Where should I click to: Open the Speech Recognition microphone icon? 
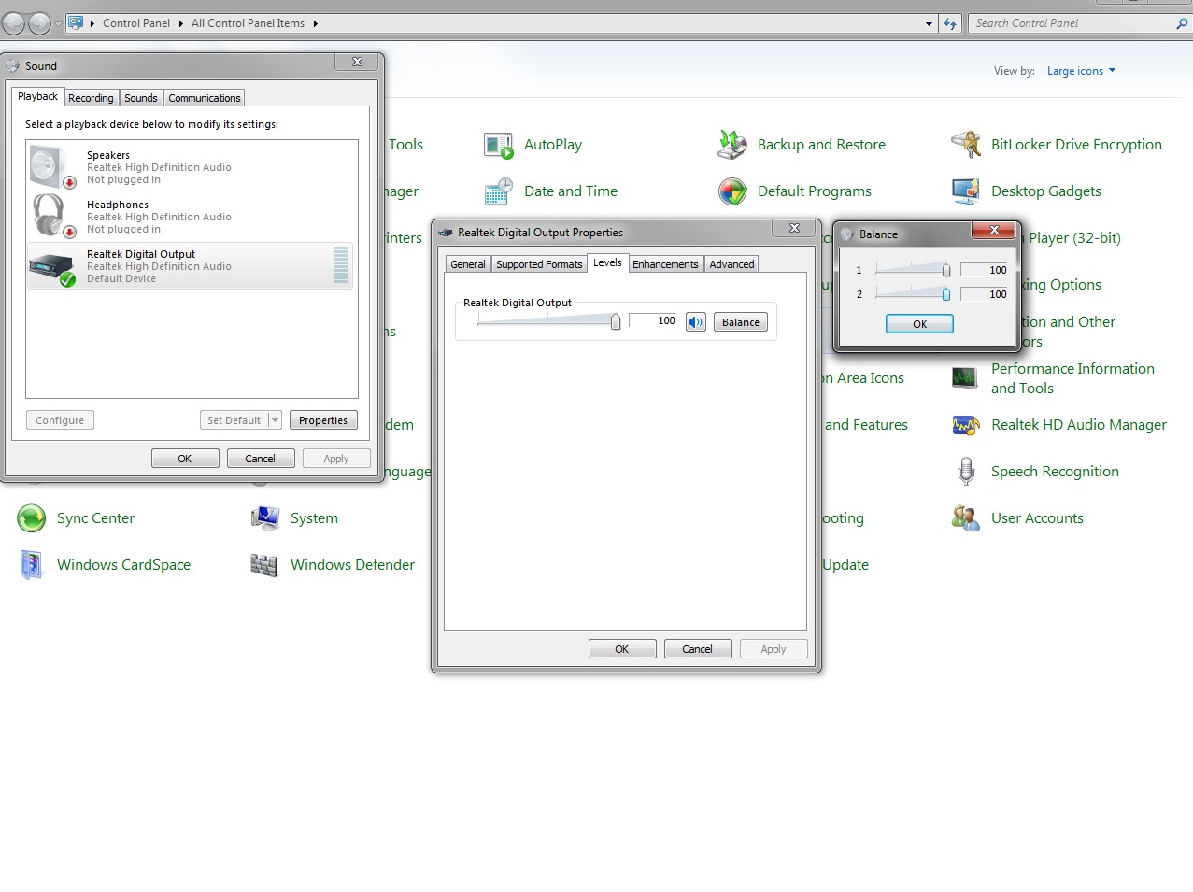tap(966, 472)
